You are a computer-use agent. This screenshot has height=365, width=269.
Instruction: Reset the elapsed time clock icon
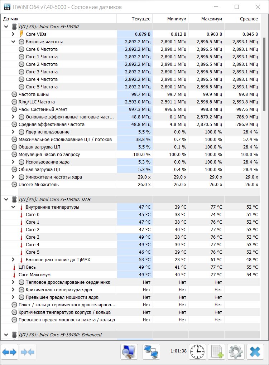(x=197, y=352)
